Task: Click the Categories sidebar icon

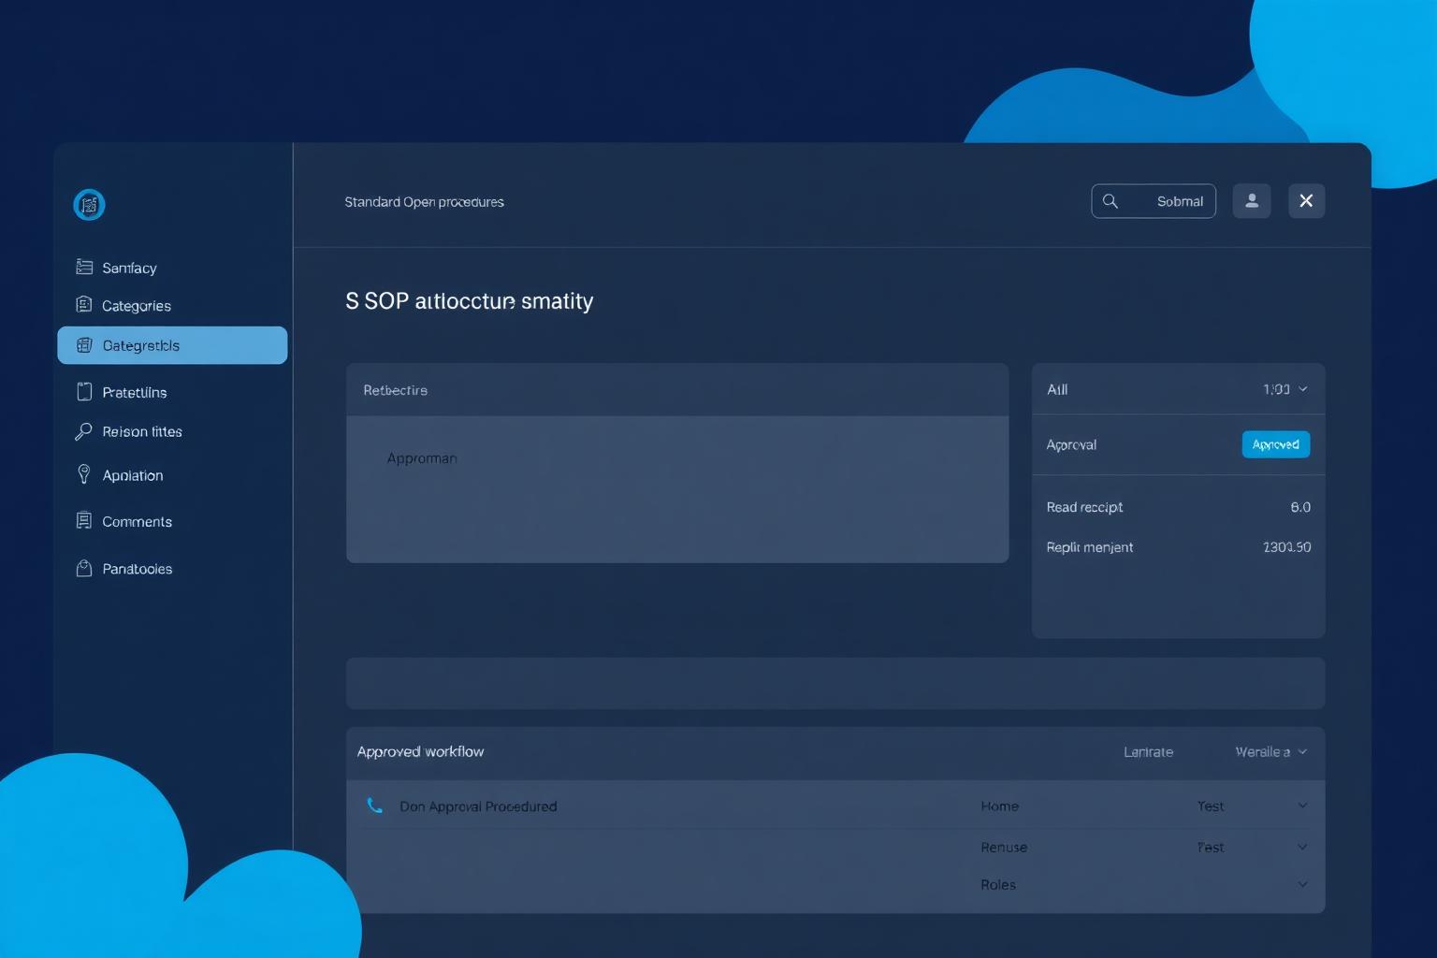Action: coord(84,304)
